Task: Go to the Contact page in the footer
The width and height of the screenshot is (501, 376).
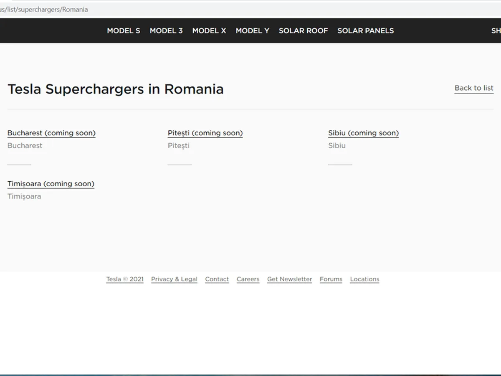Action: [x=217, y=279]
